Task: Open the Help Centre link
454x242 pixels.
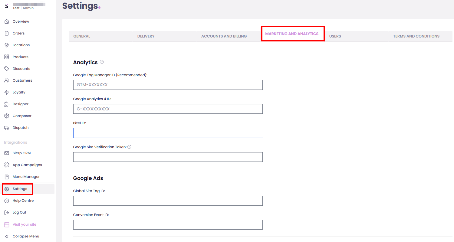Action: pyautogui.click(x=23, y=201)
